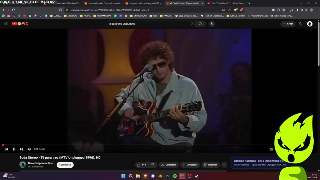Open the Windows Start menu
Image resolution: width=320 pixels, height=180 pixels.
point(123,176)
